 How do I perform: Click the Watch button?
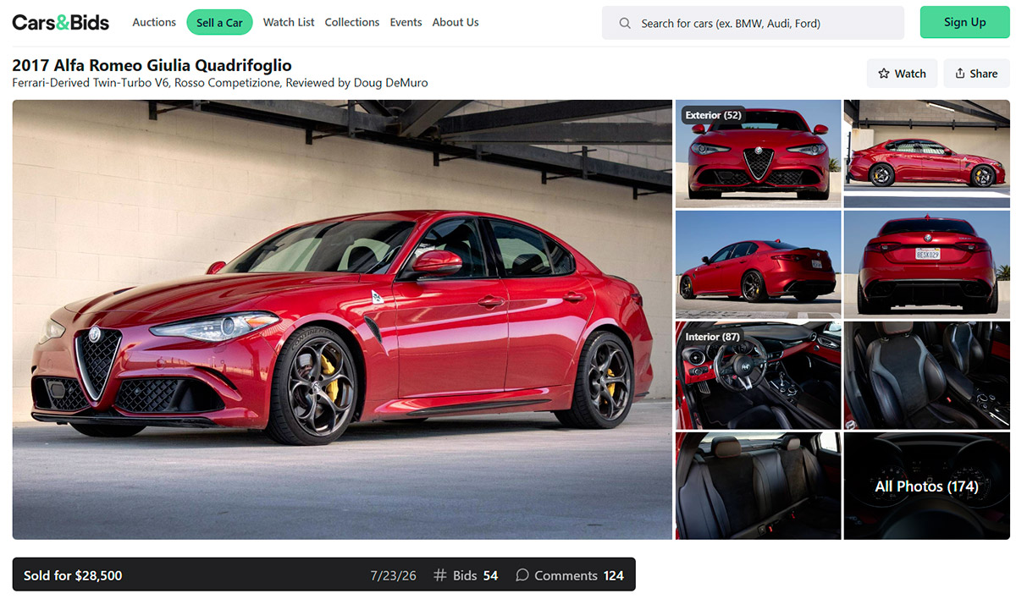902,74
